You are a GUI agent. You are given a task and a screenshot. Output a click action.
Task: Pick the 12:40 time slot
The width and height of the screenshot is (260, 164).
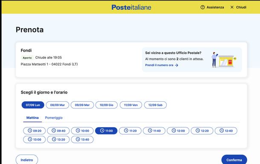tap(226, 131)
